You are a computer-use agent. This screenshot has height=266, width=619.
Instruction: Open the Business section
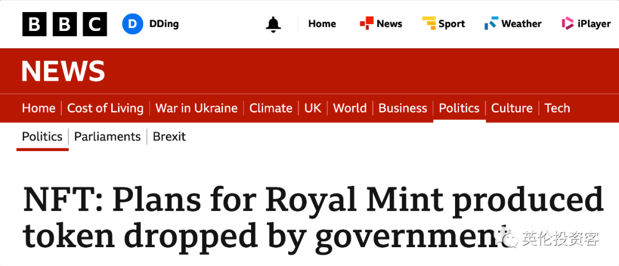tap(403, 108)
